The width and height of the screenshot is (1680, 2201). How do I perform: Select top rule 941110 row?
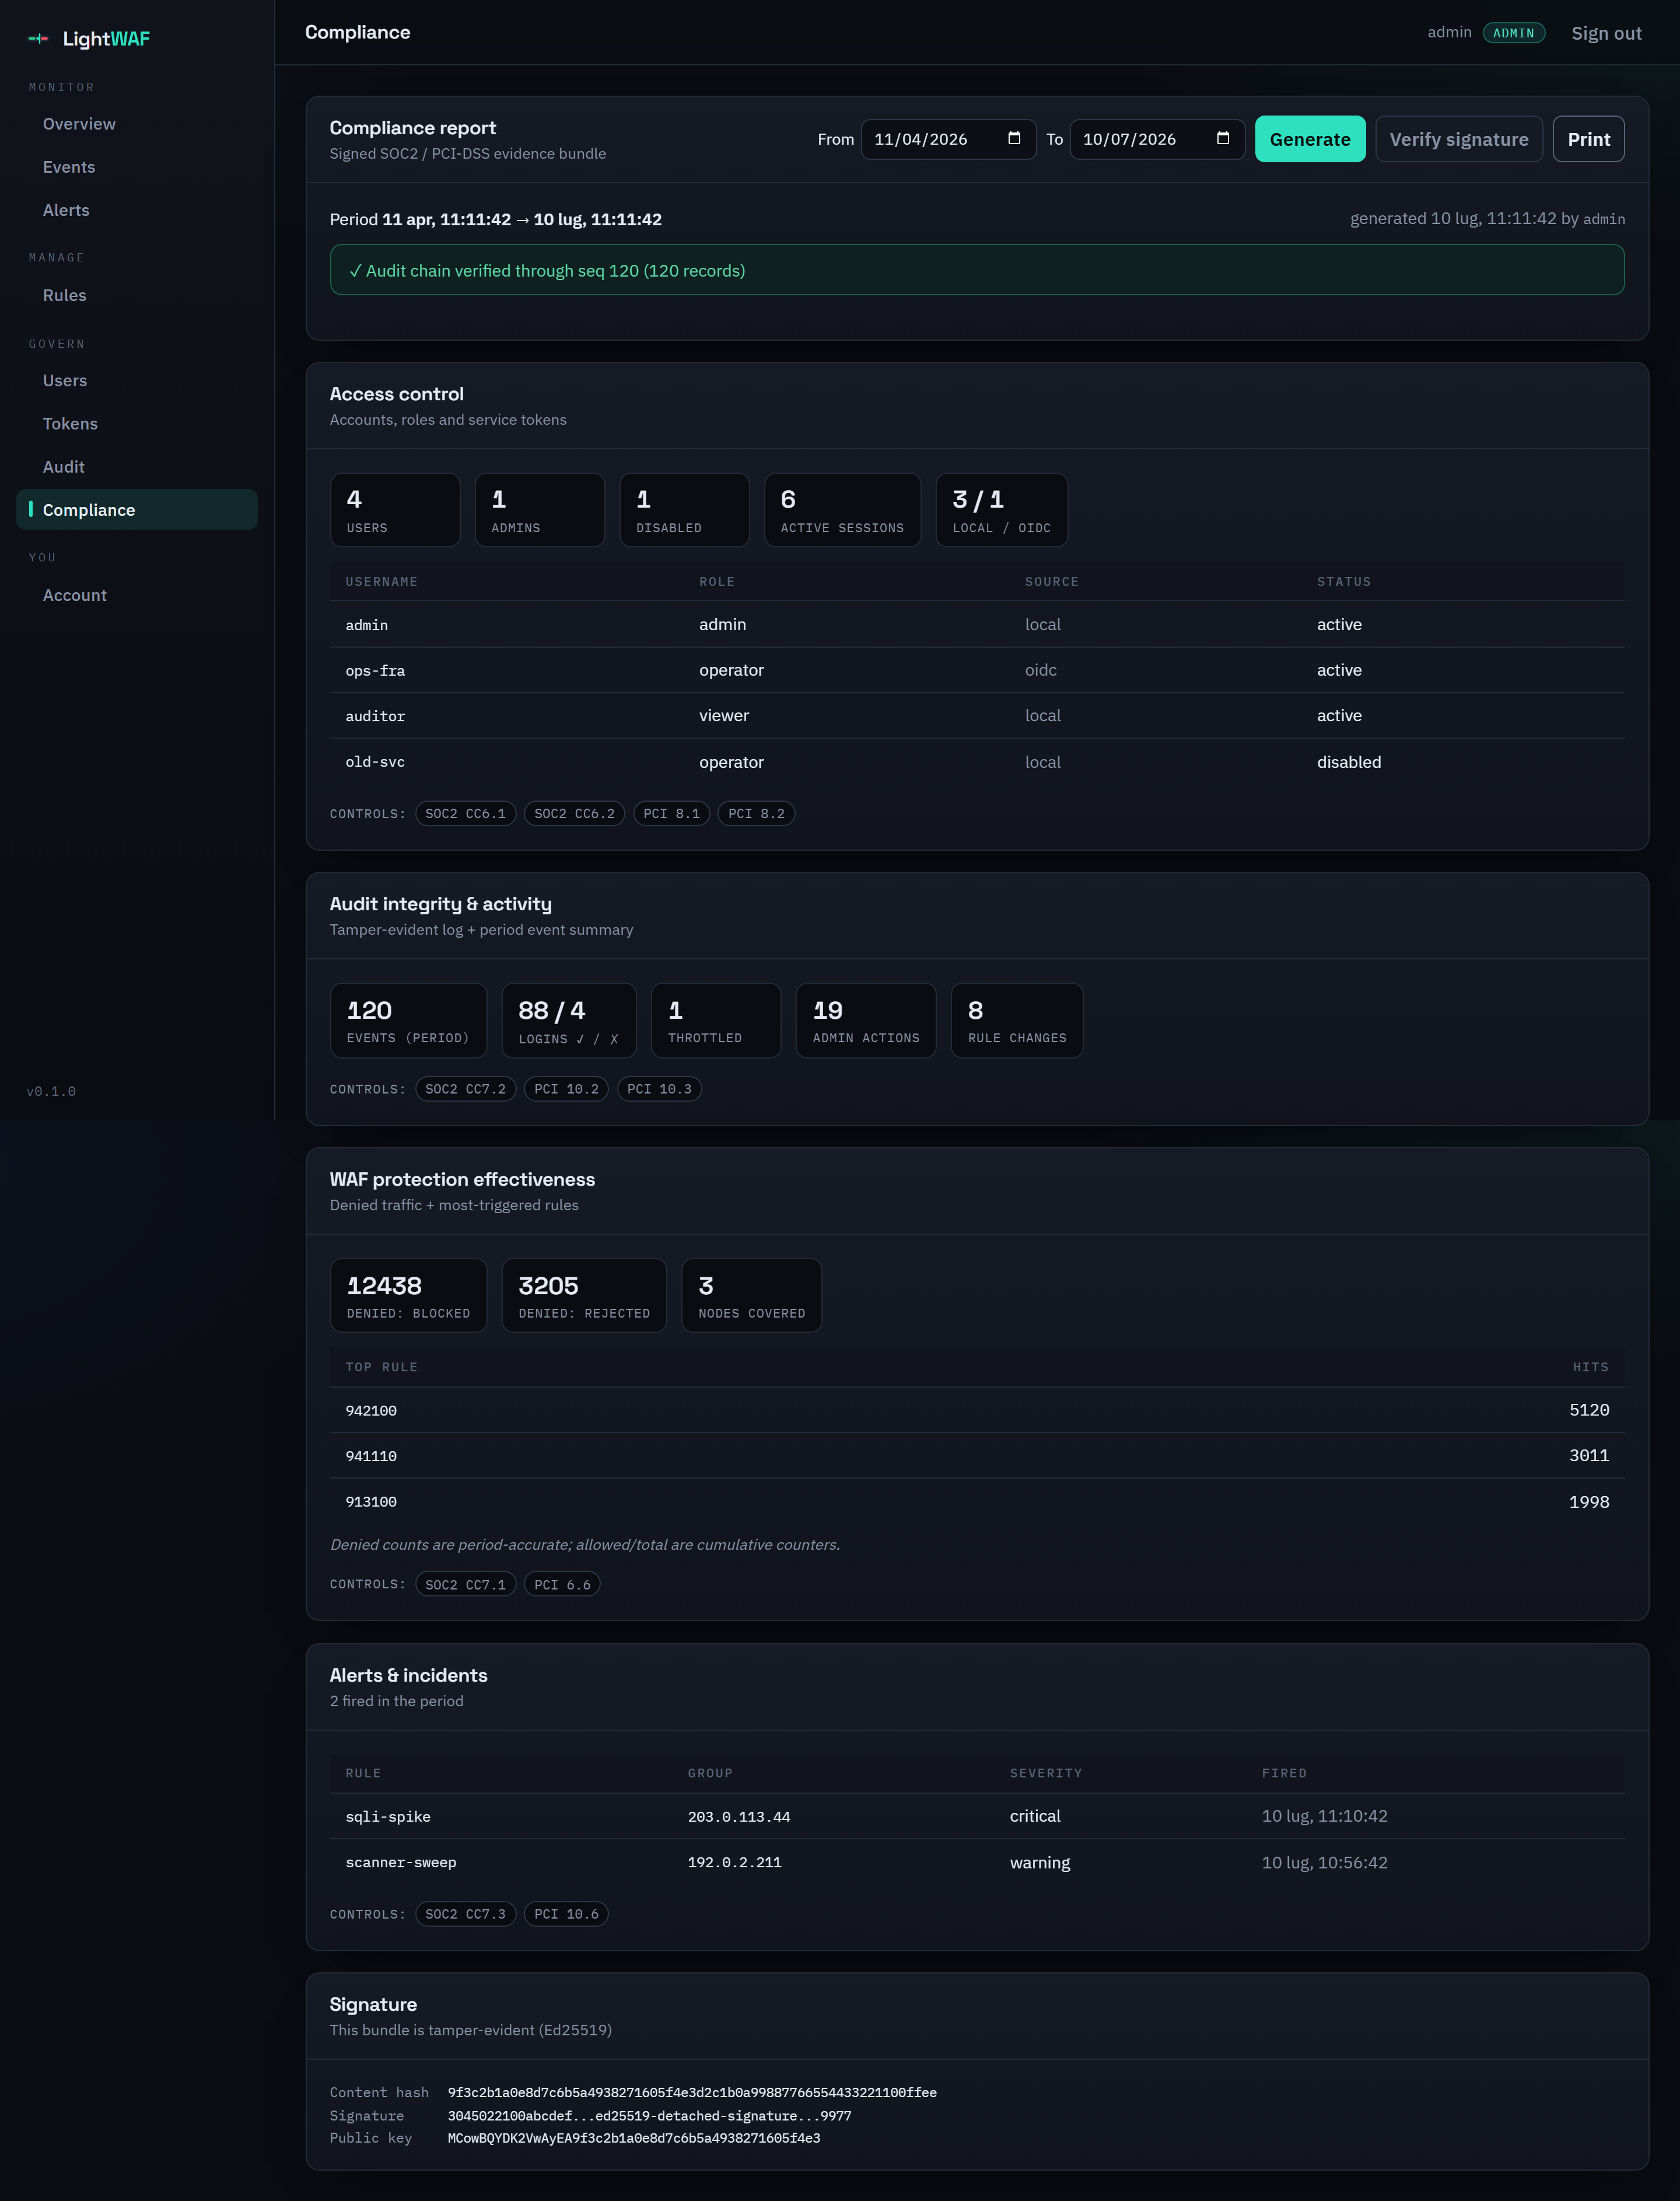(x=977, y=1456)
